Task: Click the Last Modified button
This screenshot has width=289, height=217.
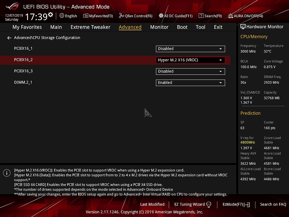Action: point(152,204)
